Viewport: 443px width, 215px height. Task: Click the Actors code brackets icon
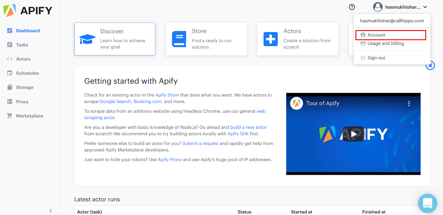[10, 59]
